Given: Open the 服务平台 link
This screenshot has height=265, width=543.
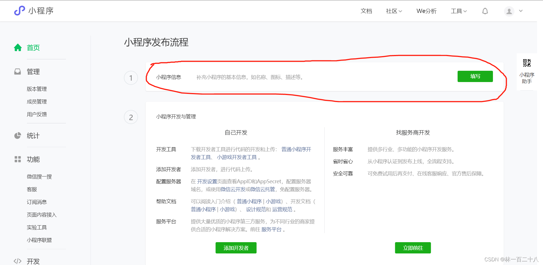Looking at the screenshot, I should [272, 229].
